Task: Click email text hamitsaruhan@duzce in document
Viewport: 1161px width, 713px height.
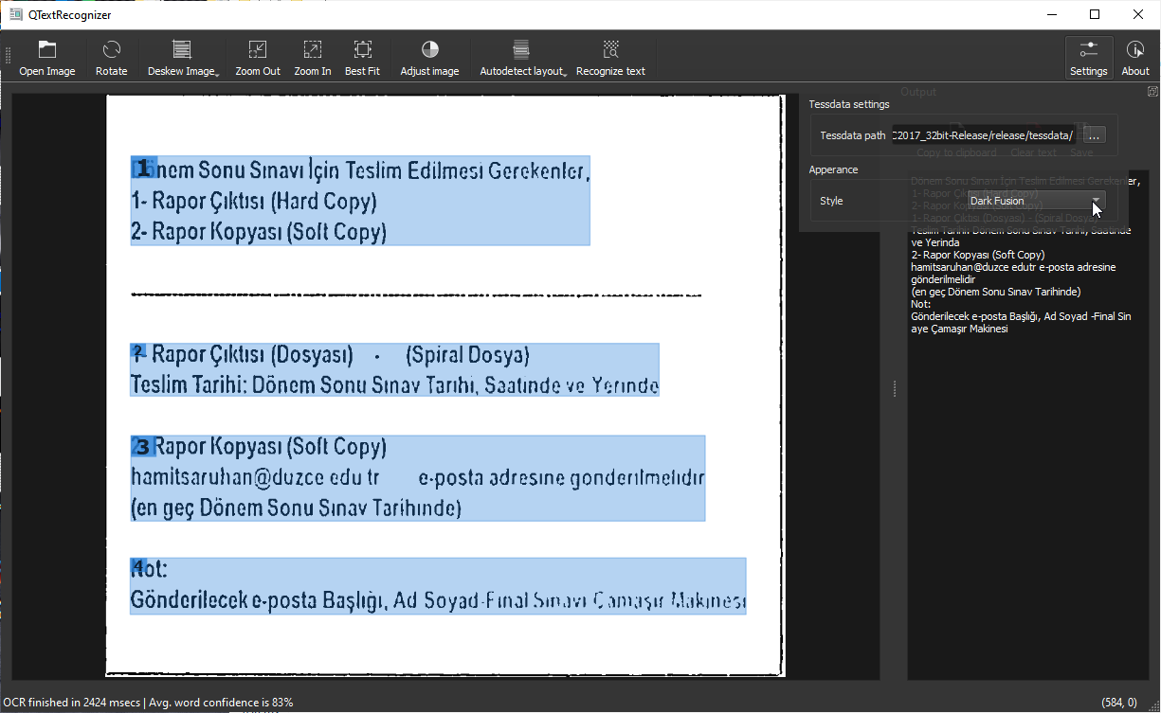Action: click(255, 477)
